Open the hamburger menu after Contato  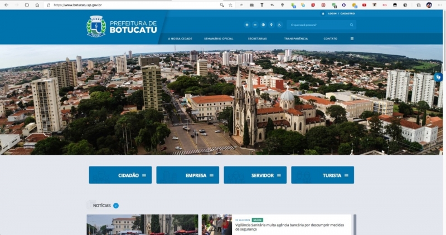352,38
